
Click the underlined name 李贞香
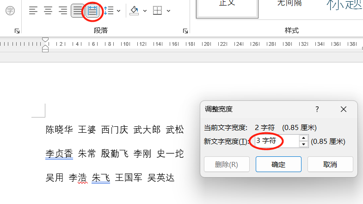click(59, 154)
